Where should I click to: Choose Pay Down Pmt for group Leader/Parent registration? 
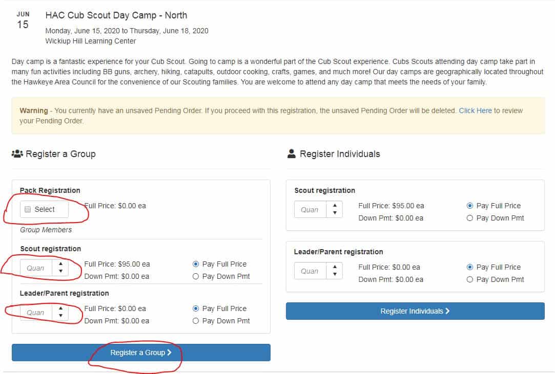[x=195, y=321]
